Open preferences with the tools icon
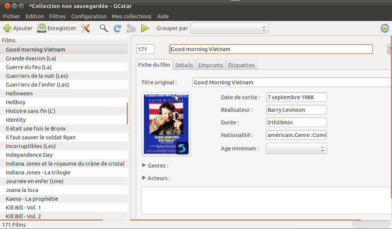 coord(85,28)
